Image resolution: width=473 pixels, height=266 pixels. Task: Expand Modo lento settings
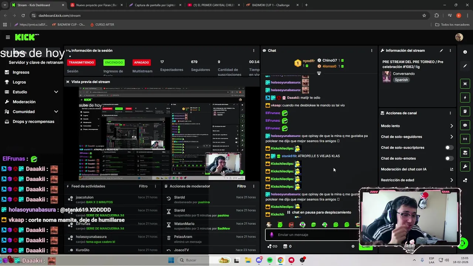point(417,126)
